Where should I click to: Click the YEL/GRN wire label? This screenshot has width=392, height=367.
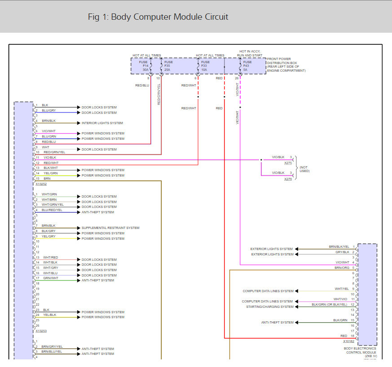[51, 173]
